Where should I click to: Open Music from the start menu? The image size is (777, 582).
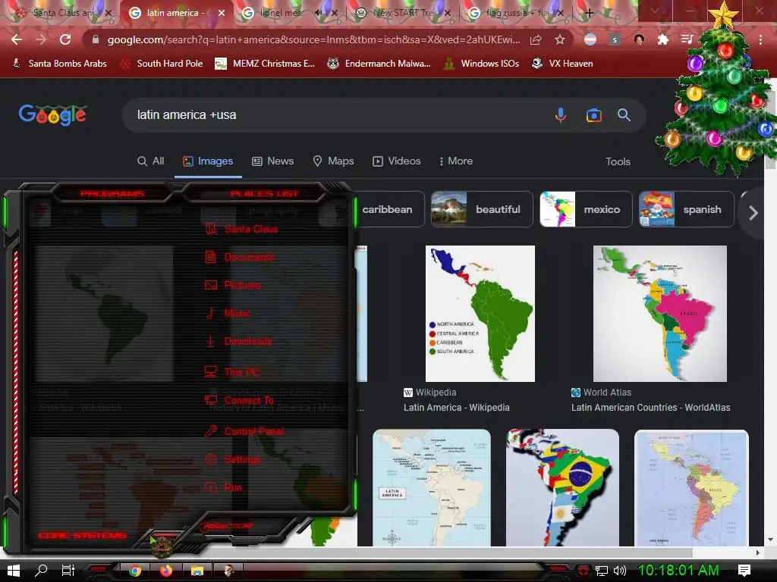(228, 313)
